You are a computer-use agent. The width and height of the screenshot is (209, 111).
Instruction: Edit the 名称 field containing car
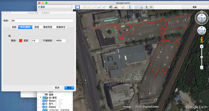[42, 21]
